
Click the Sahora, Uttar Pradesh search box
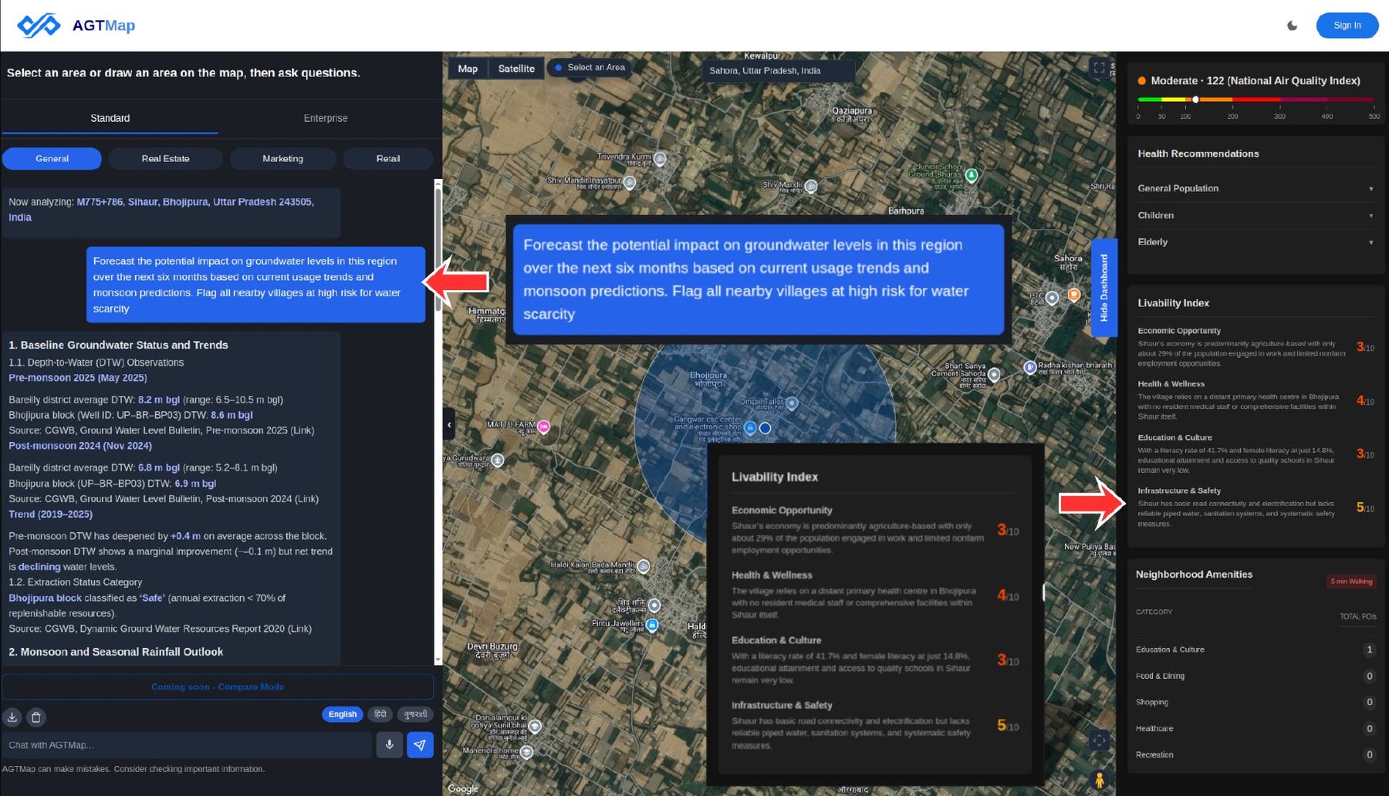(778, 70)
